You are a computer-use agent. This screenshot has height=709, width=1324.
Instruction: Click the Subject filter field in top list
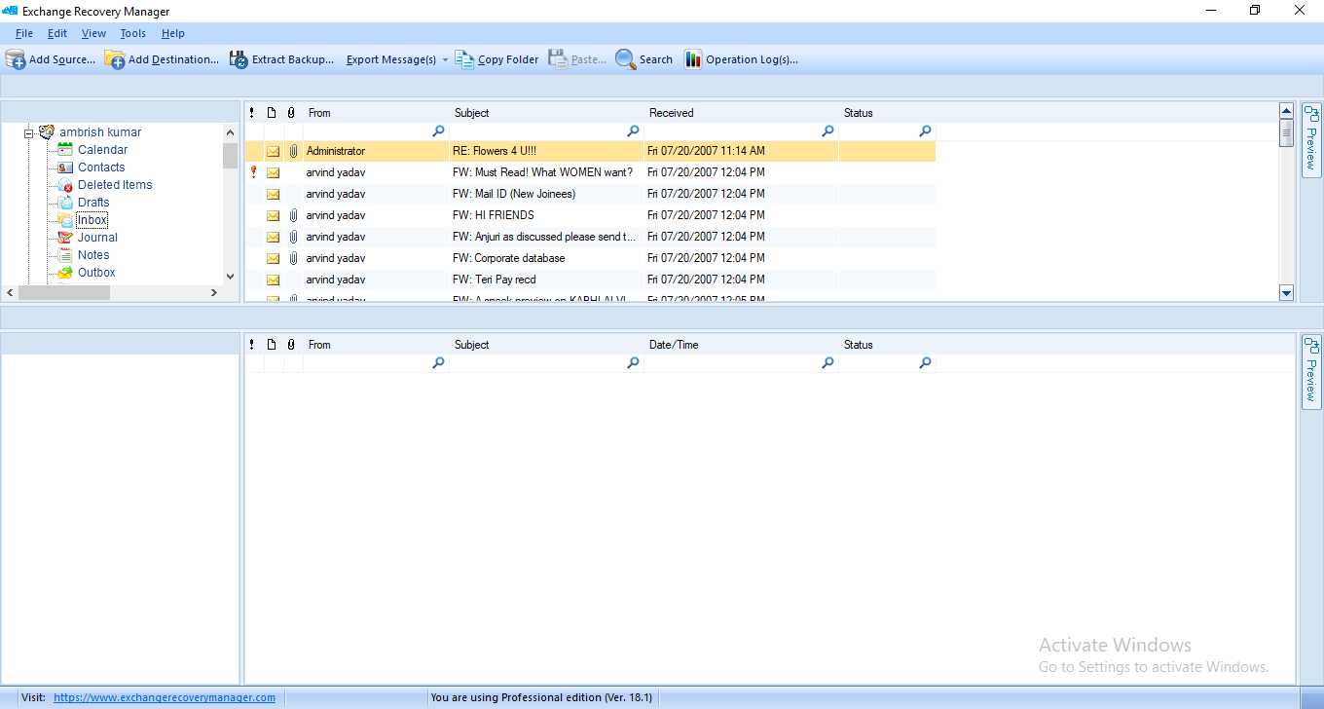(x=546, y=131)
